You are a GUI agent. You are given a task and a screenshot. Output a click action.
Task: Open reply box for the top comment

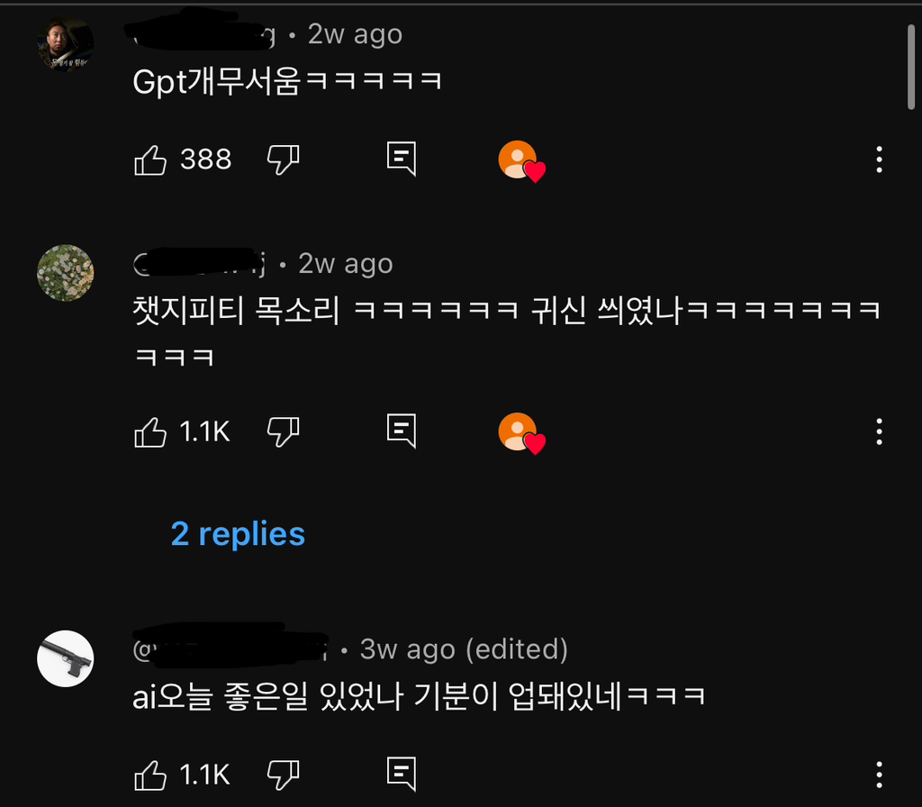400,158
